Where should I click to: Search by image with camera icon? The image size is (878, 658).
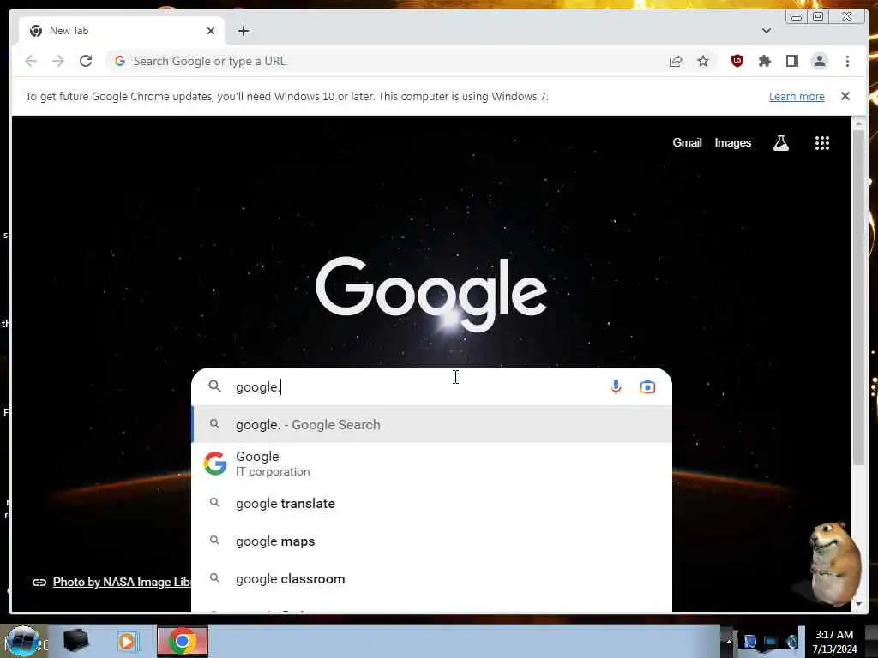click(647, 386)
